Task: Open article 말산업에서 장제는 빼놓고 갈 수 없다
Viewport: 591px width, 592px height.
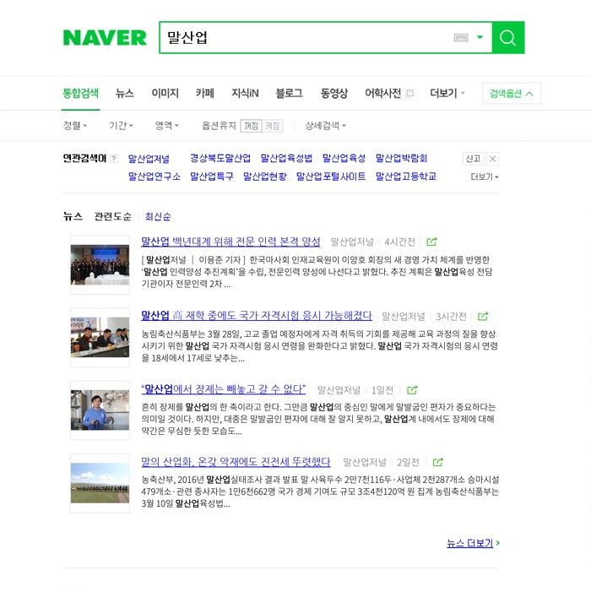Action: pyautogui.click(x=224, y=388)
